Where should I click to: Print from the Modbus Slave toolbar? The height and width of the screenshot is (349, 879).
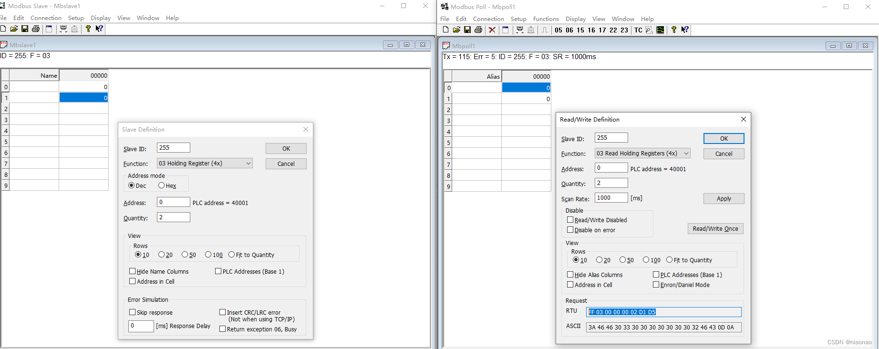[x=36, y=29]
